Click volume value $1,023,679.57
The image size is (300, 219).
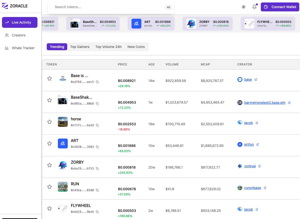point(176,102)
